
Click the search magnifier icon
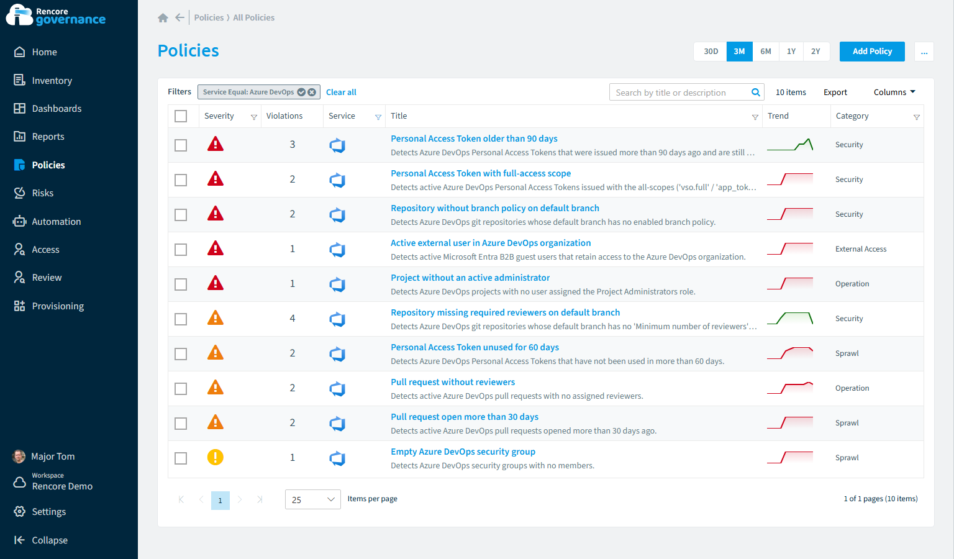(x=756, y=93)
